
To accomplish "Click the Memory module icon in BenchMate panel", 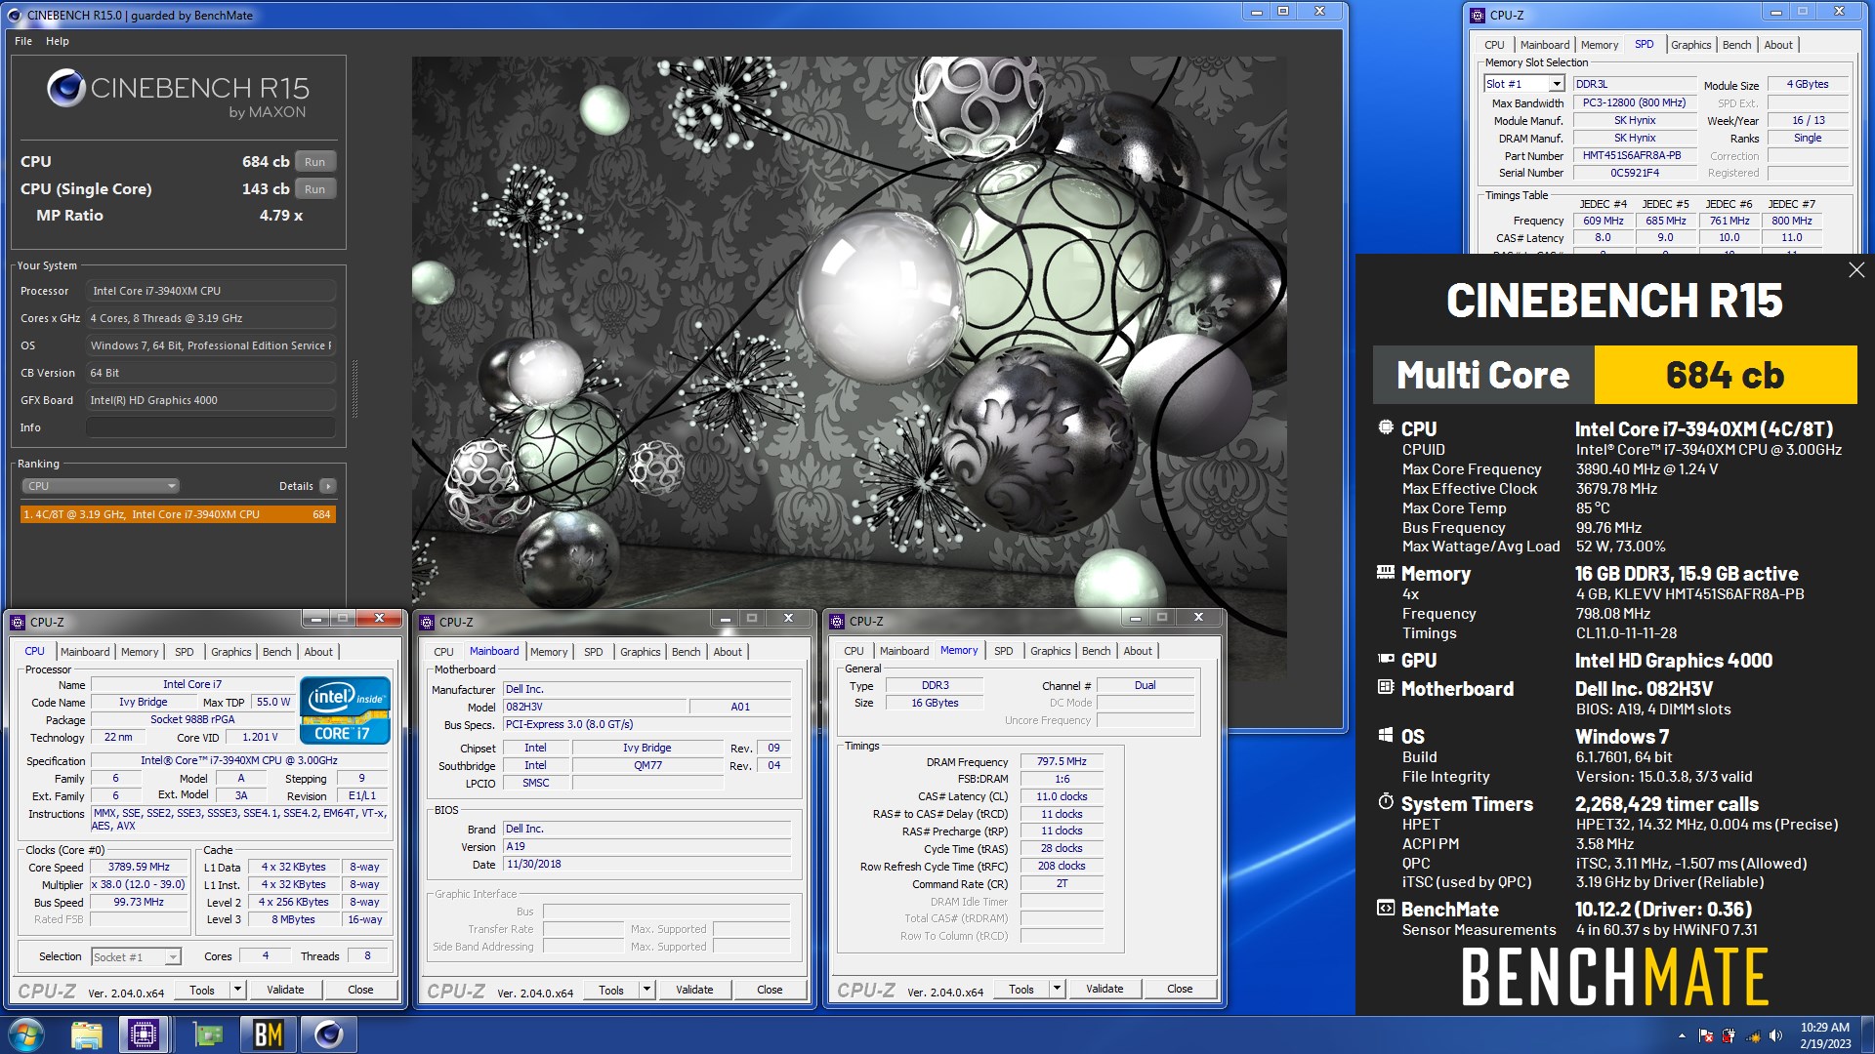I will coord(1386,572).
